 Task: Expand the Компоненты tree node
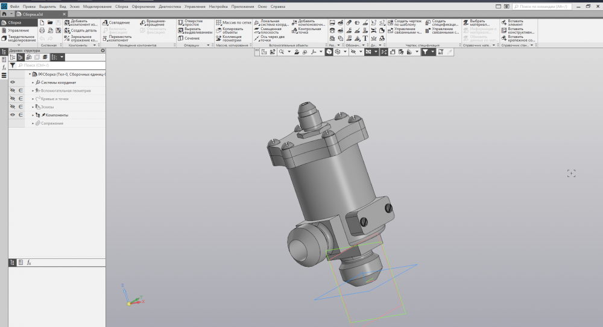[x=33, y=114]
